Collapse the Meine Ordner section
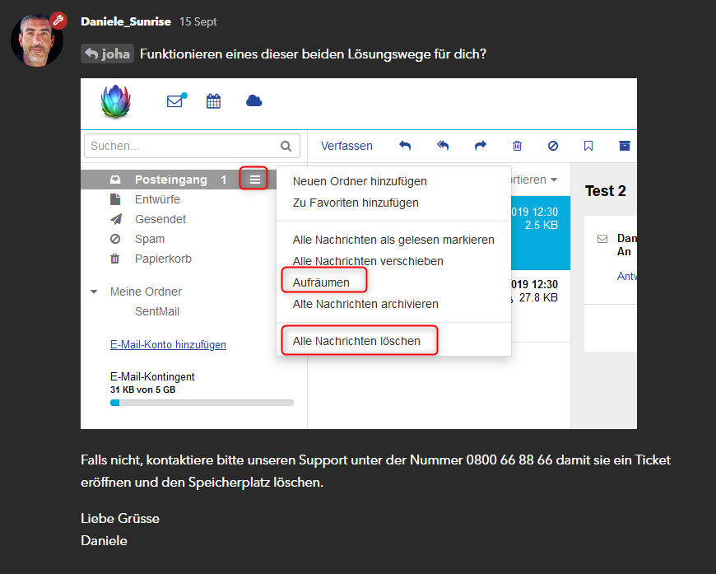 coord(94,292)
